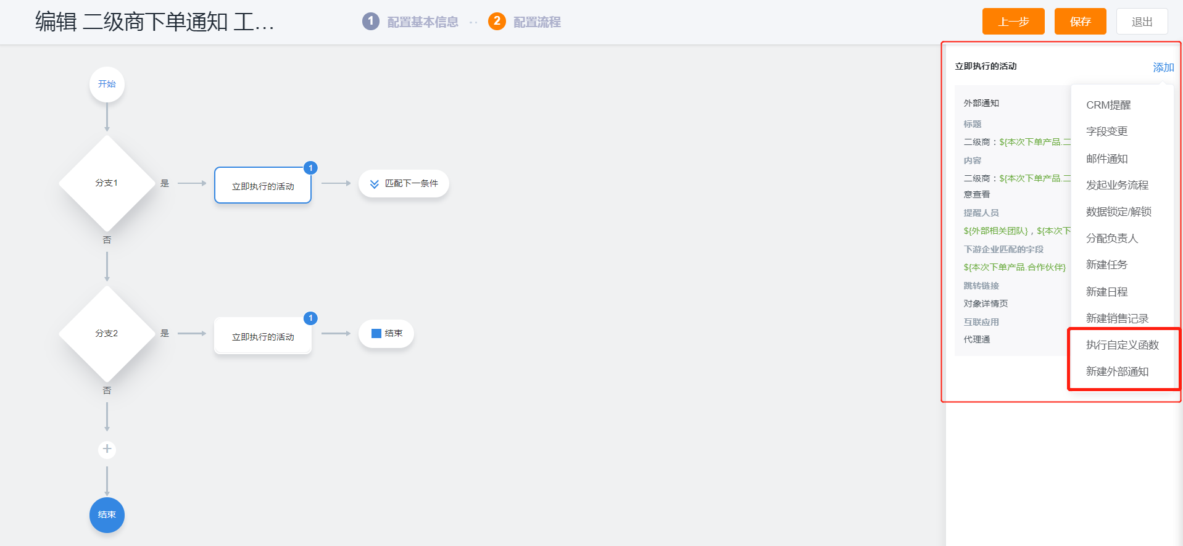Click the blue 结束 end node
The width and height of the screenshot is (1183, 546).
[x=107, y=515]
